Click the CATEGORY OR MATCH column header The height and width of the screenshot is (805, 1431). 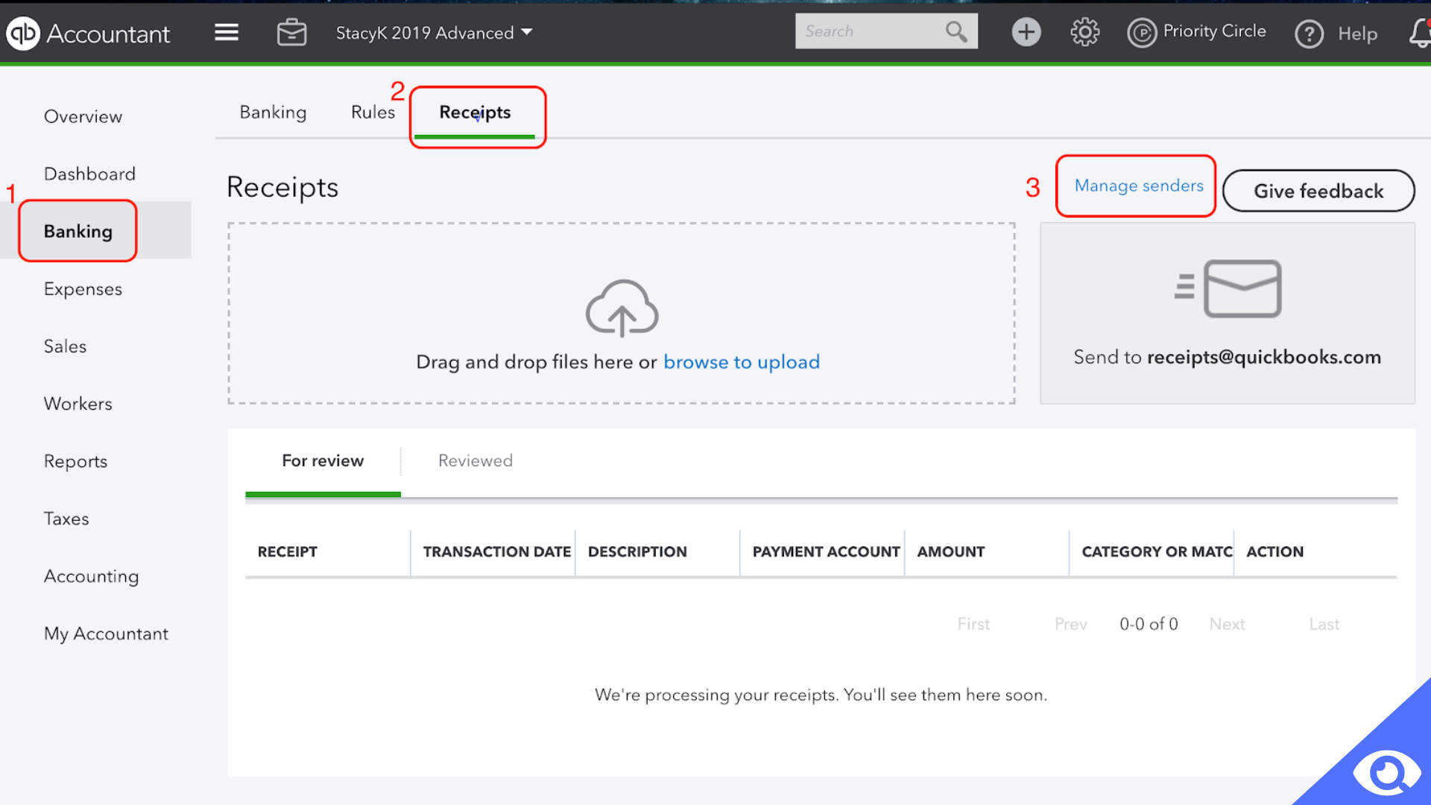tap(1157, 552)
